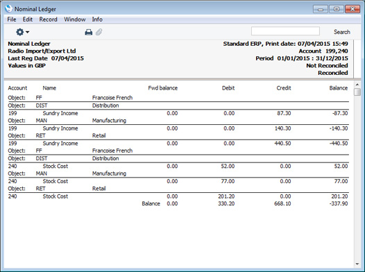
Task: Click the printer icon
Action: pos(88,32)
